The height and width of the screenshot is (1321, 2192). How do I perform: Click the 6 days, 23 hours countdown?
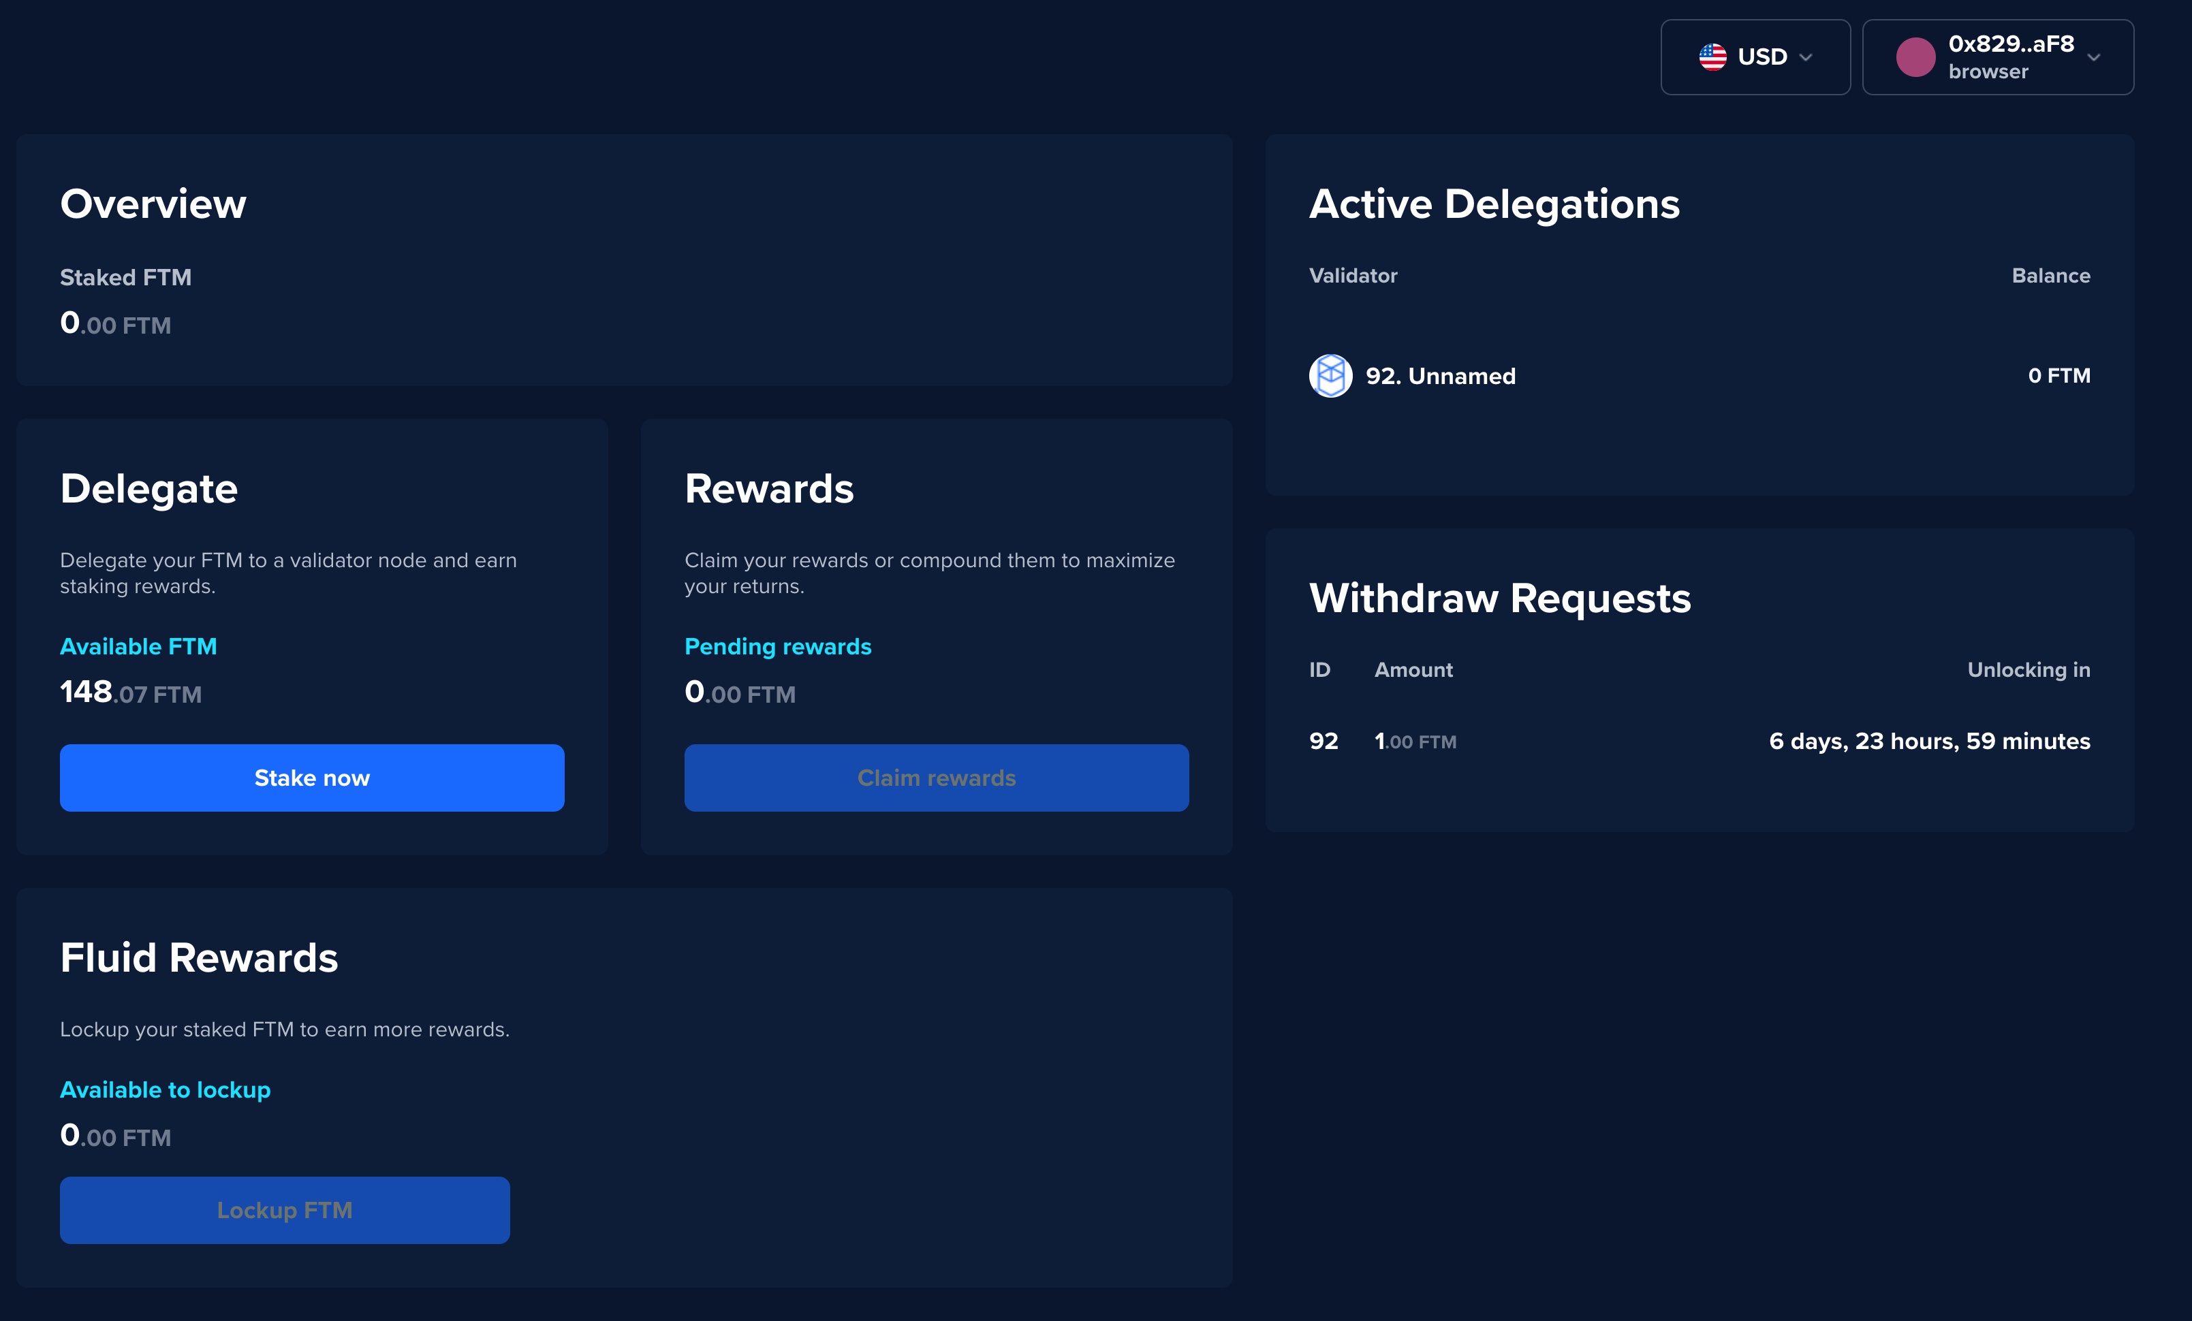tap(1928, 741)
